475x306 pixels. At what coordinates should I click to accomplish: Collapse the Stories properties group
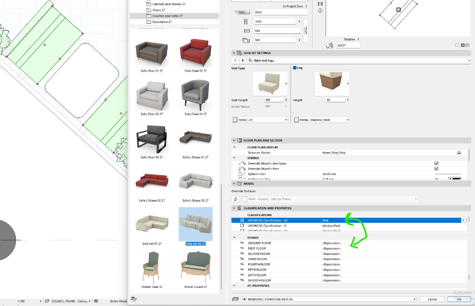point(234,238)
